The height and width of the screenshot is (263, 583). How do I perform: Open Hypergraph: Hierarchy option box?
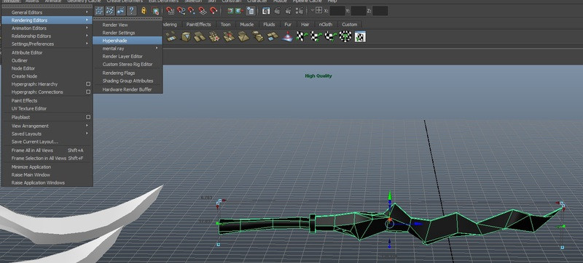click(x=88, y=84)
